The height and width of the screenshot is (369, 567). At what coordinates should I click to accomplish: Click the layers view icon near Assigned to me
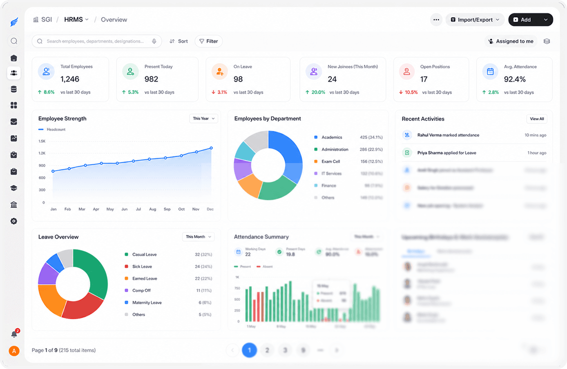(547, 41)
